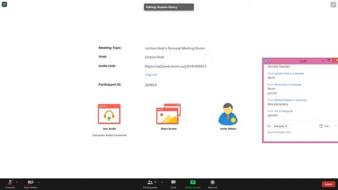Expand audio options arrow beside Unmute
338x190 pixels.
pos(17,182)
